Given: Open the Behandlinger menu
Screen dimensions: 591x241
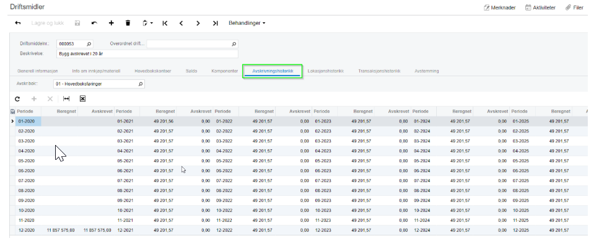Looking at the screenshot, I should pos(247,23).
